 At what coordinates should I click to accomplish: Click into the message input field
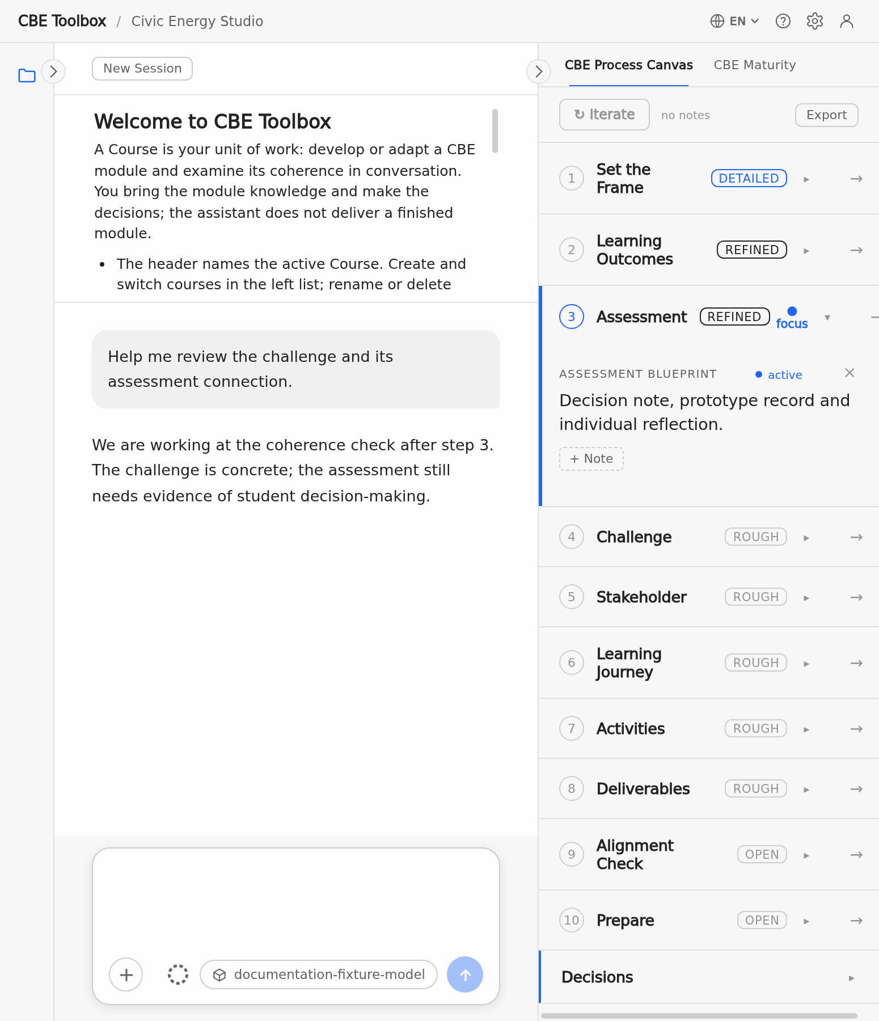click(296, 902)
